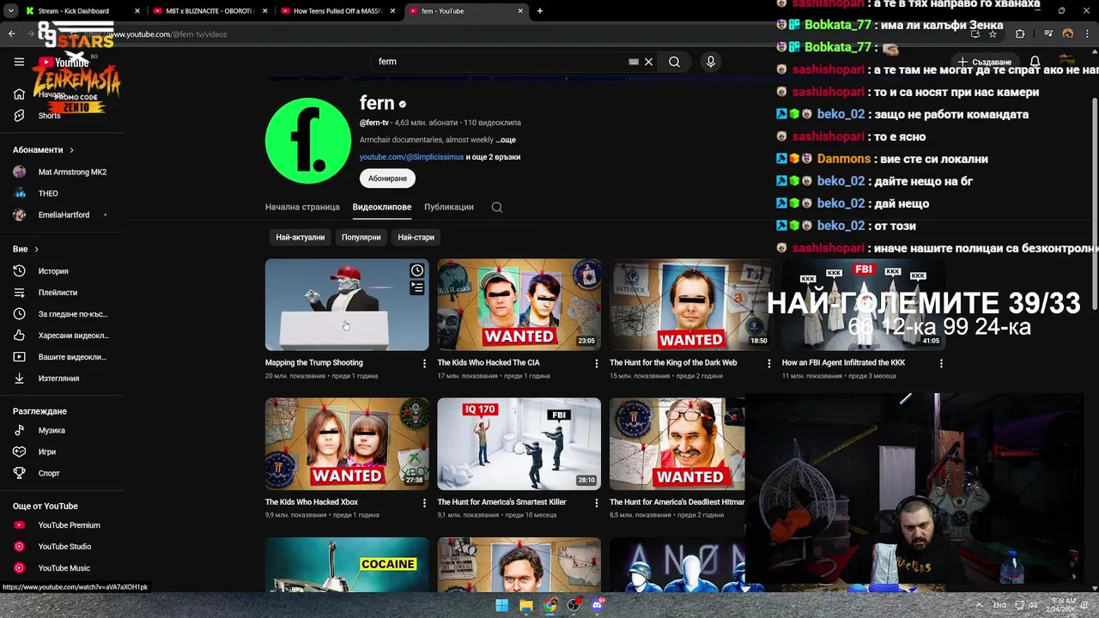Open YouTube Studio in the sidebar

pyautogui.click(x=62, y=547)
